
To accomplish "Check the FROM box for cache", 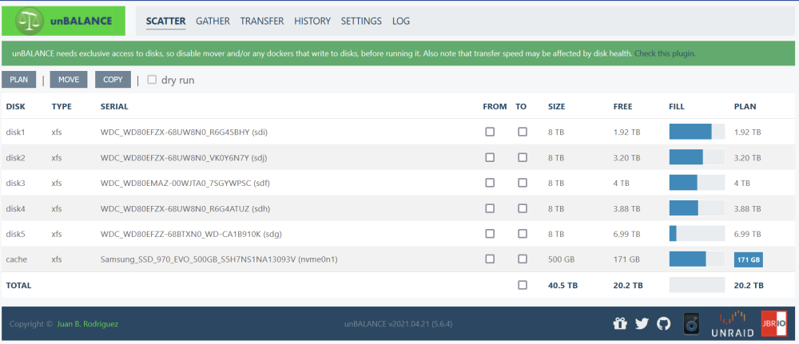I will pyautogui.click(x=490, y=259).
